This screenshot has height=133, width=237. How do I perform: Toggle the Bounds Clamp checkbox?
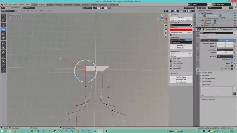pos(232,69)
